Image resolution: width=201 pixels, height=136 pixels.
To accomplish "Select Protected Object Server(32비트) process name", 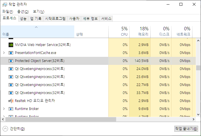I will [40, 61].
